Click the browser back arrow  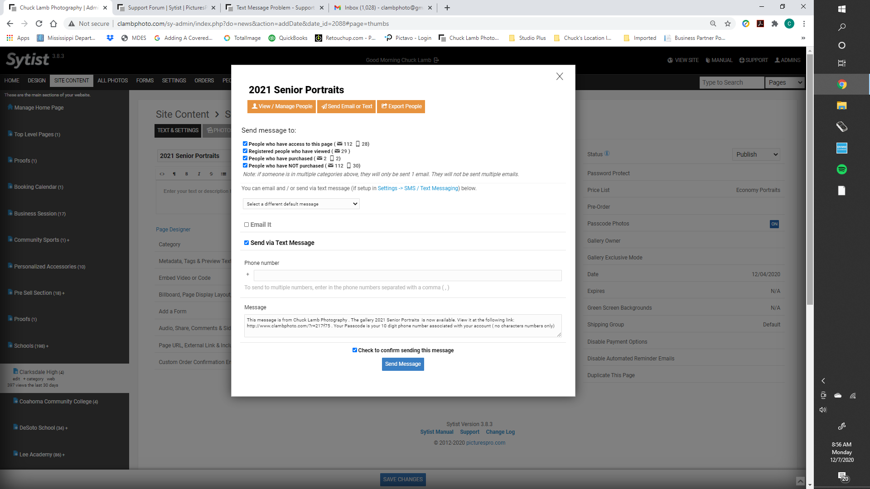[x=10, y=24]
